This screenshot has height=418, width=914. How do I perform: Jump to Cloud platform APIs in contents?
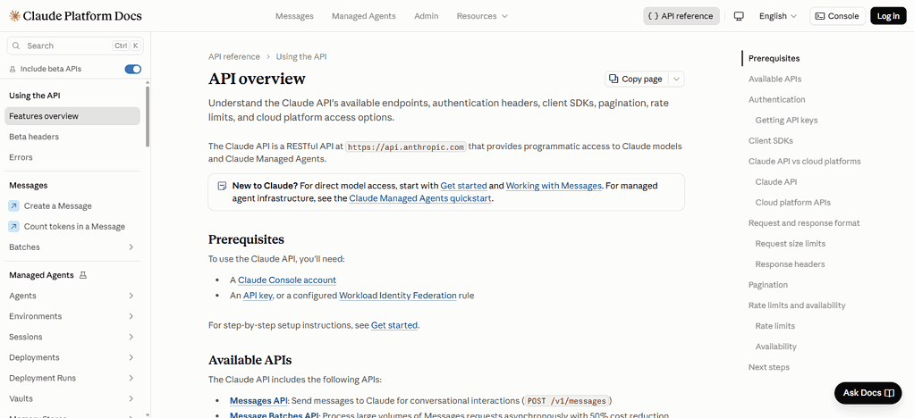click(792, 203)
